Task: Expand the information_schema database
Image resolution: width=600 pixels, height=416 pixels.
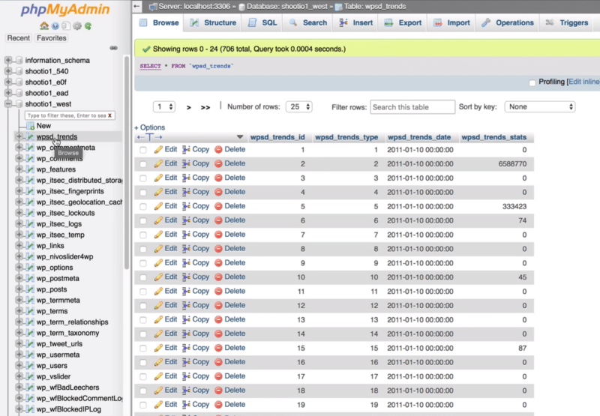Action: (x=8, y=60)
